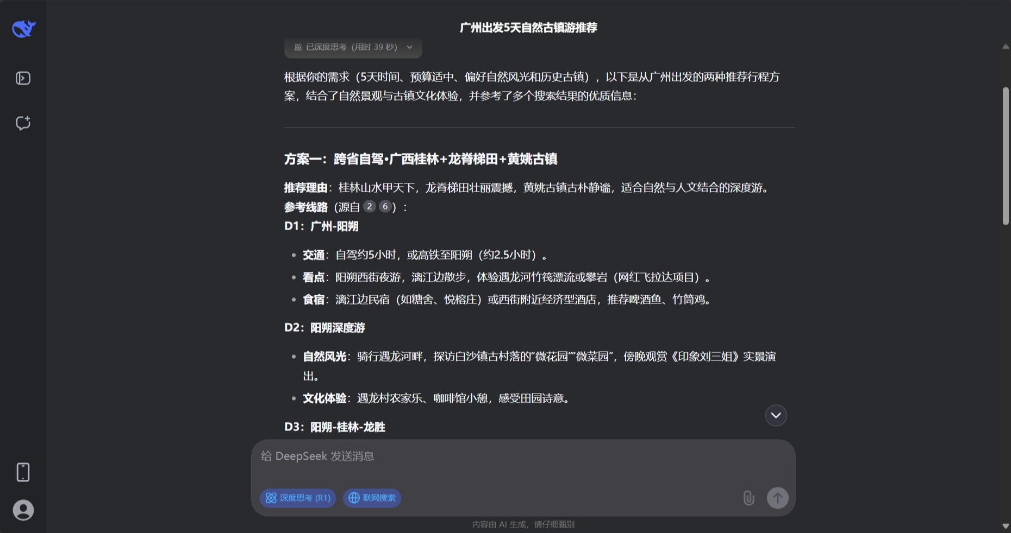
Task: Click the 自然风光 bullet line
Action: tap(539, 366)
